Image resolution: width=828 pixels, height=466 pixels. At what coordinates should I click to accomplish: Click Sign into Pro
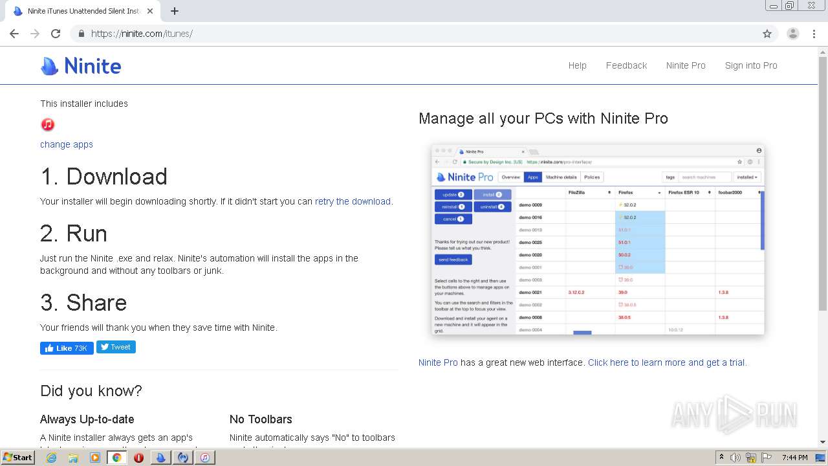coord(751,65)
